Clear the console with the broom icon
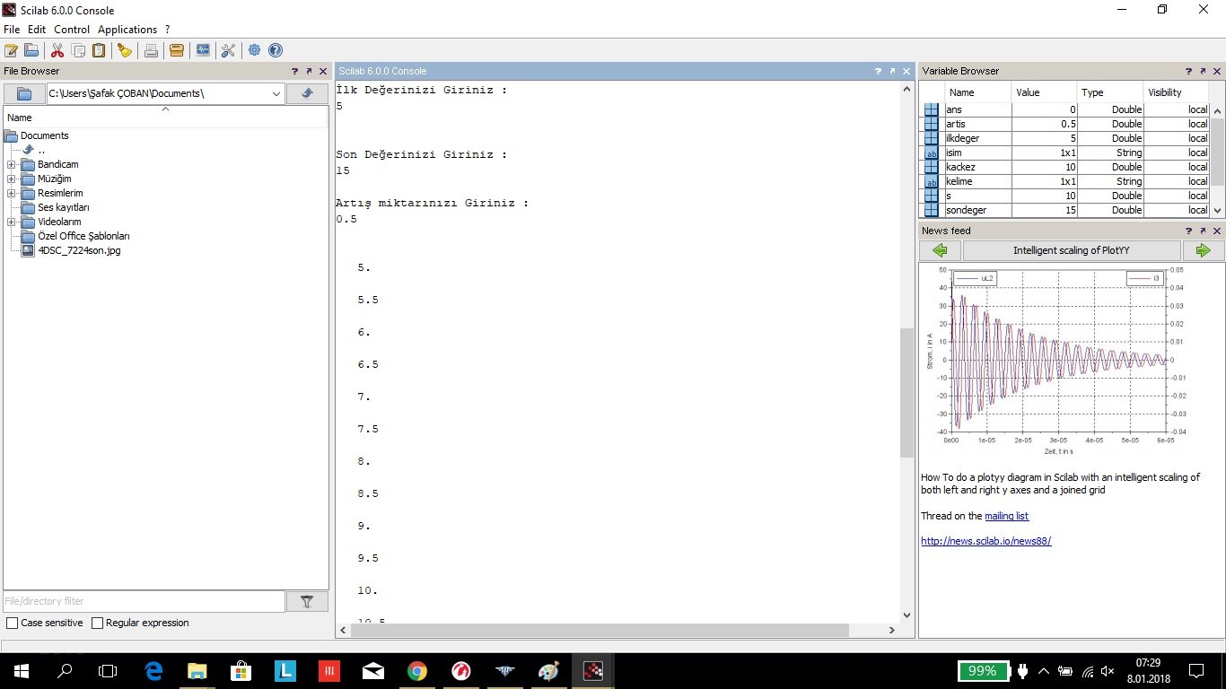The image size is (1226, 689). [125, 50]
